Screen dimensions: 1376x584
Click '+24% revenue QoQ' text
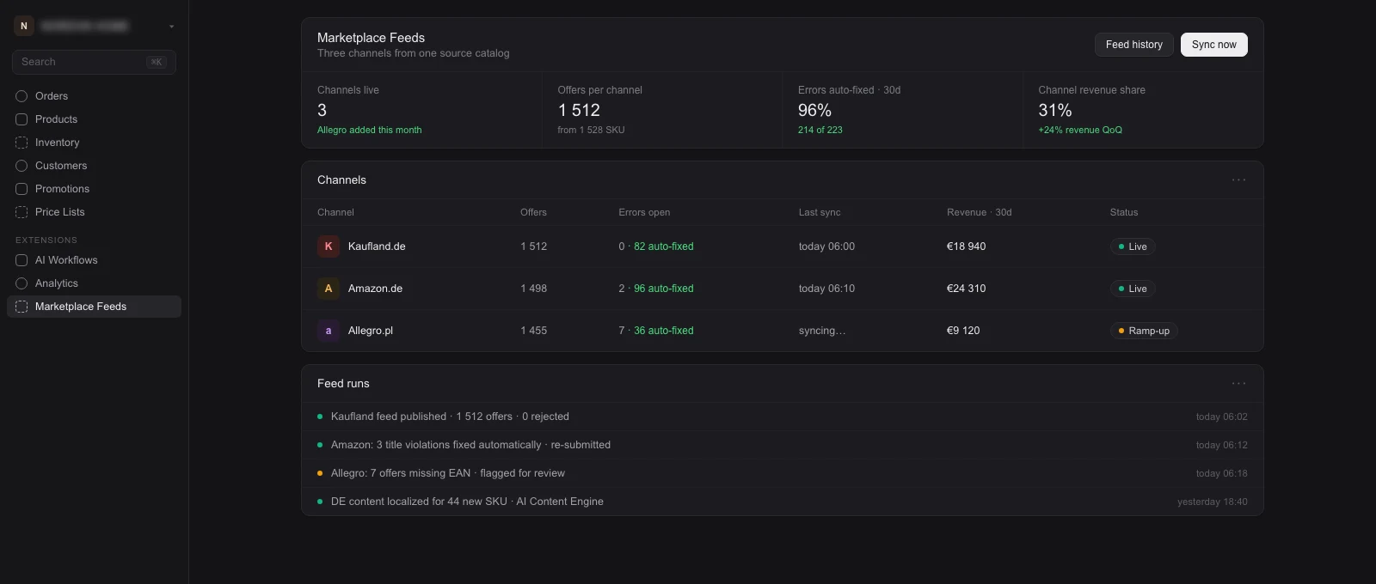[1080, 131]
